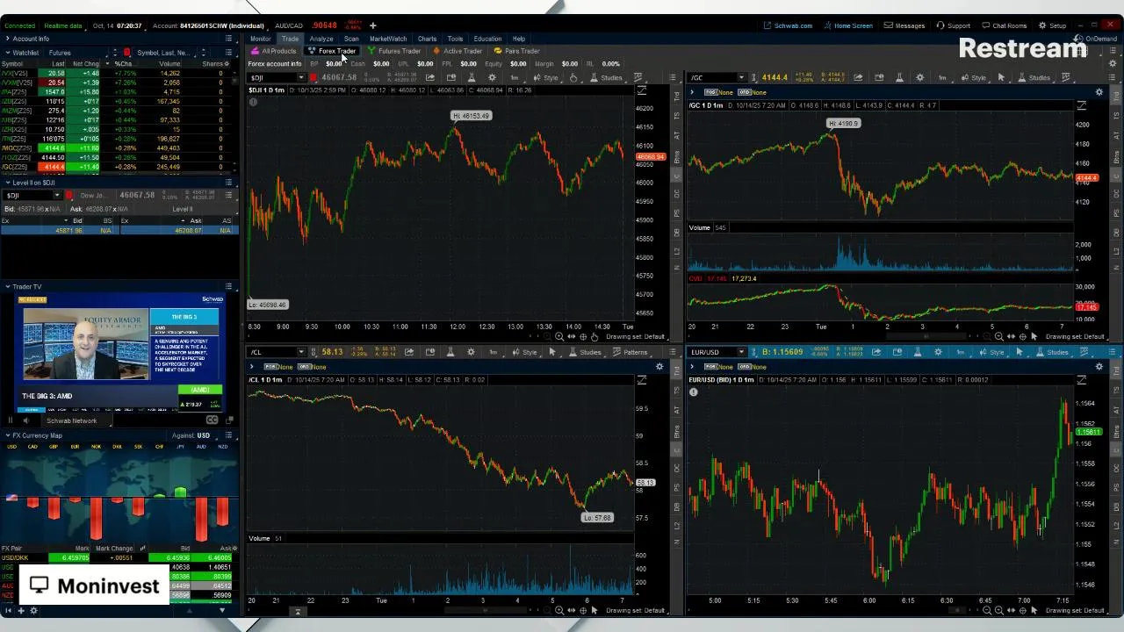
Task: Toggle the AT side panel on the $DJI chart
Action: pyautogui.click(x=677, y=133)
